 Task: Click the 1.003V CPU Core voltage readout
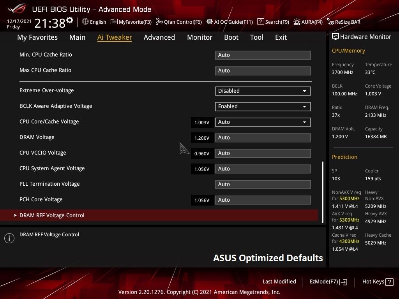(x=202, y=123)
